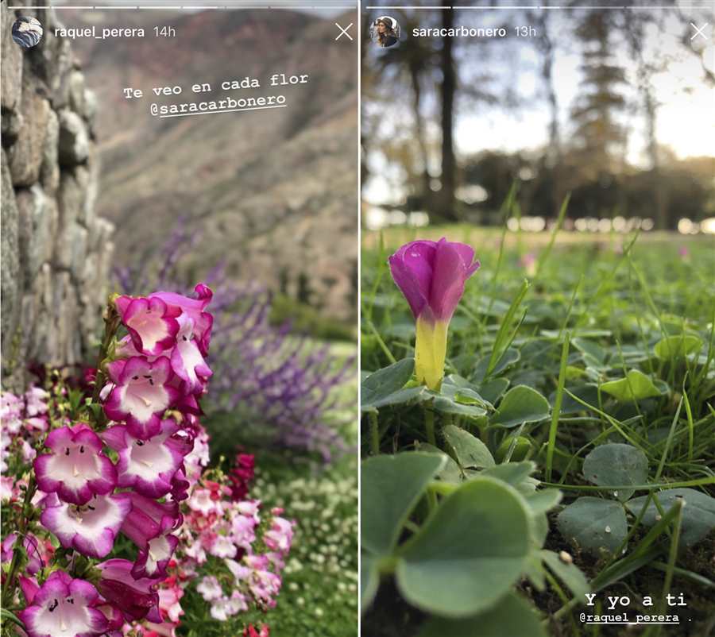Open saracarbonero's profile avatar
The image size is (715, 637).
point(385,32)
